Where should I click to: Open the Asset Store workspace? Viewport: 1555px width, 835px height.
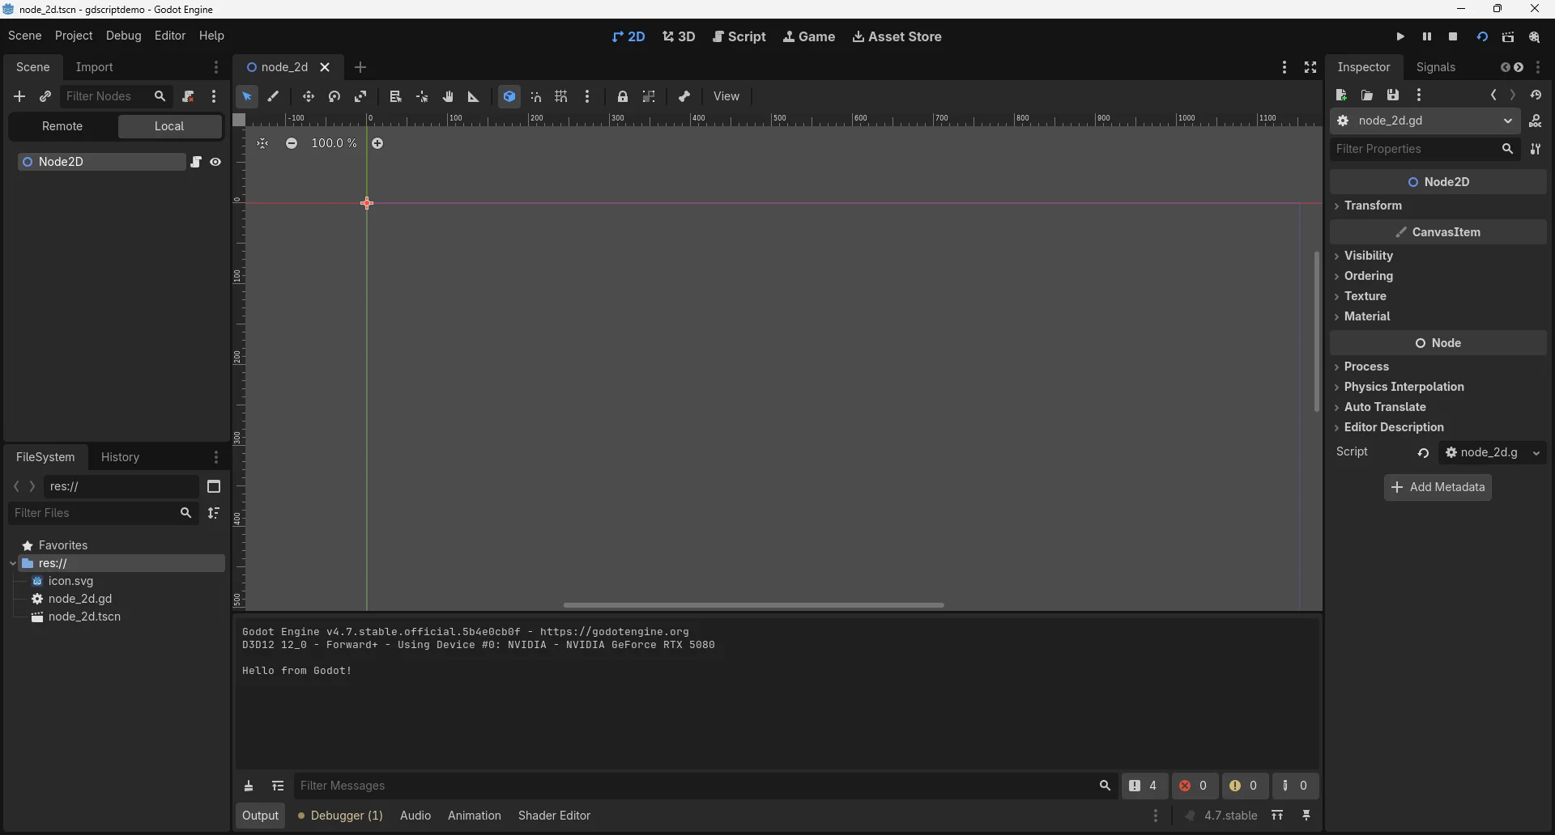[x=897, y=36]
